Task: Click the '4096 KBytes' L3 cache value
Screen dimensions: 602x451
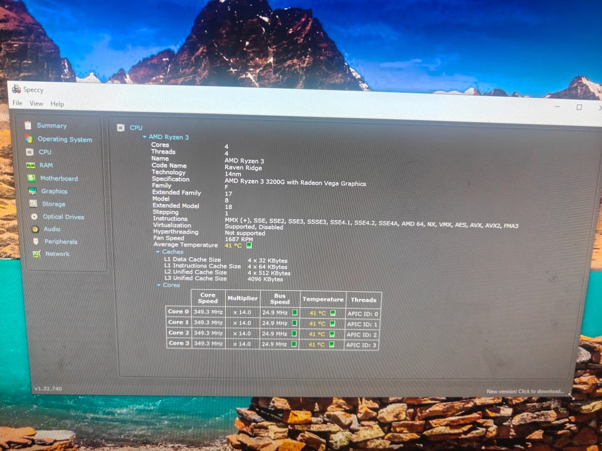Action: point(265,279)
